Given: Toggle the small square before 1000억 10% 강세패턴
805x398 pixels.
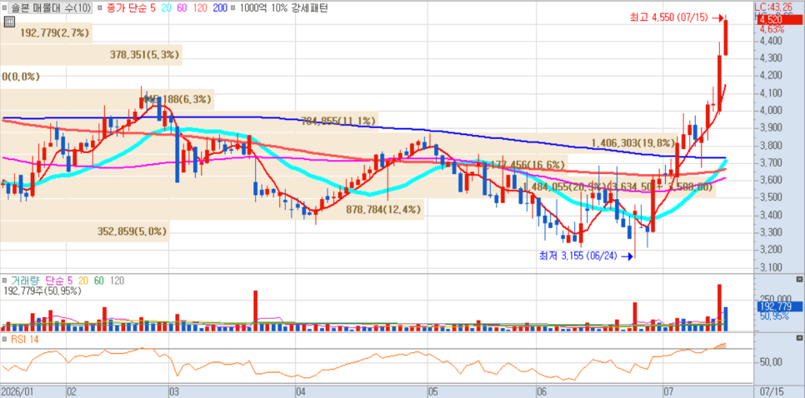Looking at the screenshot, I should 234,7.
